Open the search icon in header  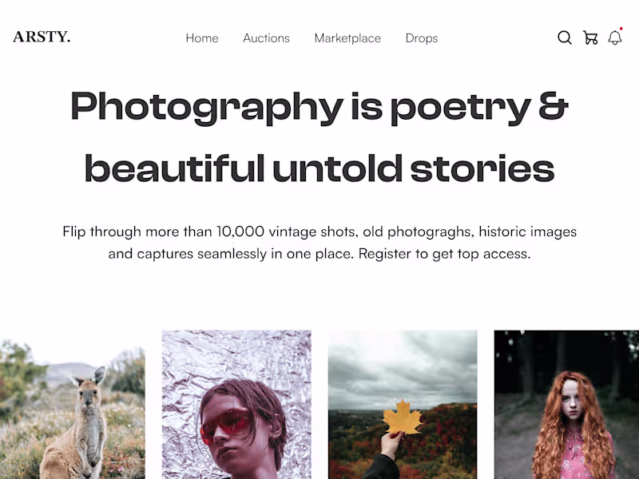pyautogui.click(x=565, y=38)
